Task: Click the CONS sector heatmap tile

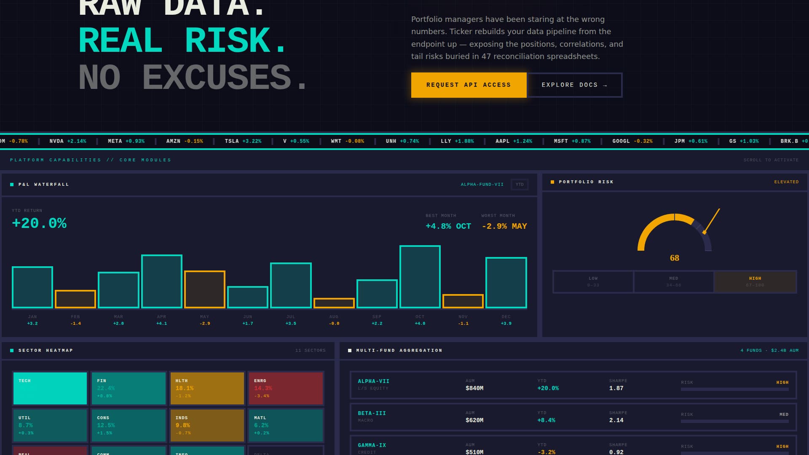Action: [x=129, y=426]
